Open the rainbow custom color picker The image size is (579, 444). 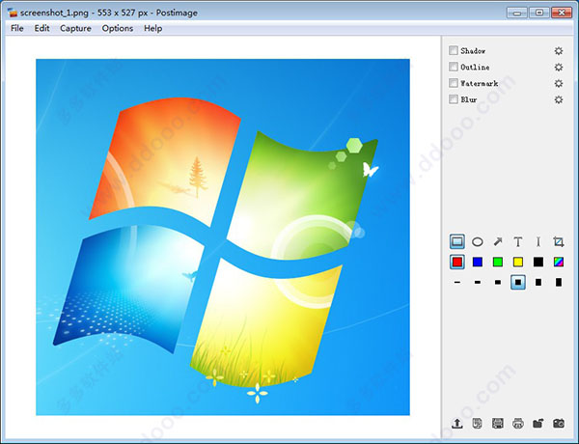coord(559,262)
